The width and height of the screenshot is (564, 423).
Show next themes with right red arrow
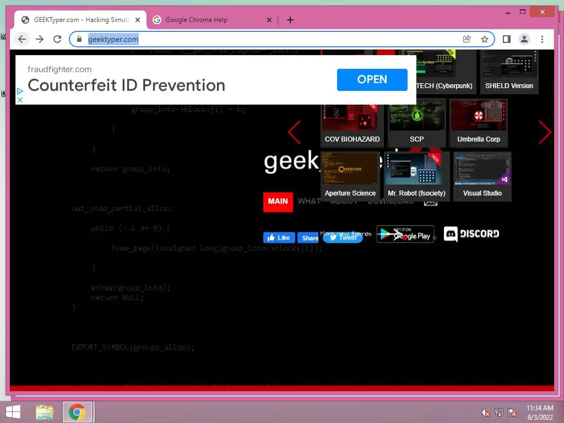tap(545, 132)
